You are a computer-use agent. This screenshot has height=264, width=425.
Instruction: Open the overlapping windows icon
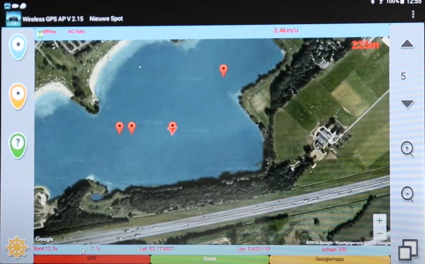pyautogui.click(x=408, y=249)
